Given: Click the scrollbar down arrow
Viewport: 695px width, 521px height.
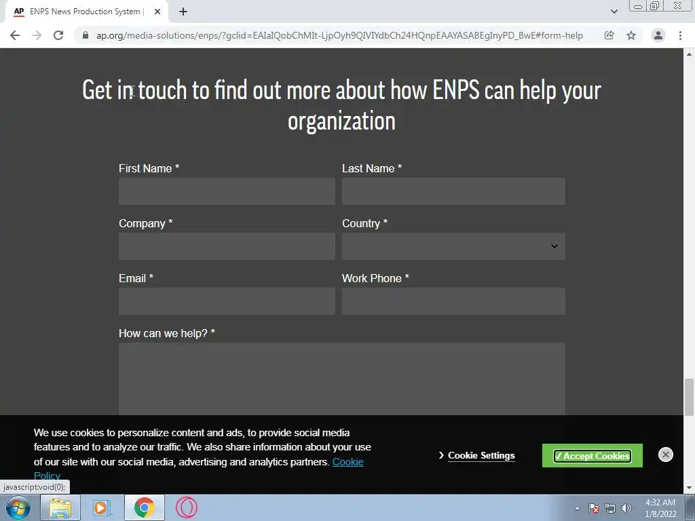Looking at the screenshot, I should (x=689, y=488).
